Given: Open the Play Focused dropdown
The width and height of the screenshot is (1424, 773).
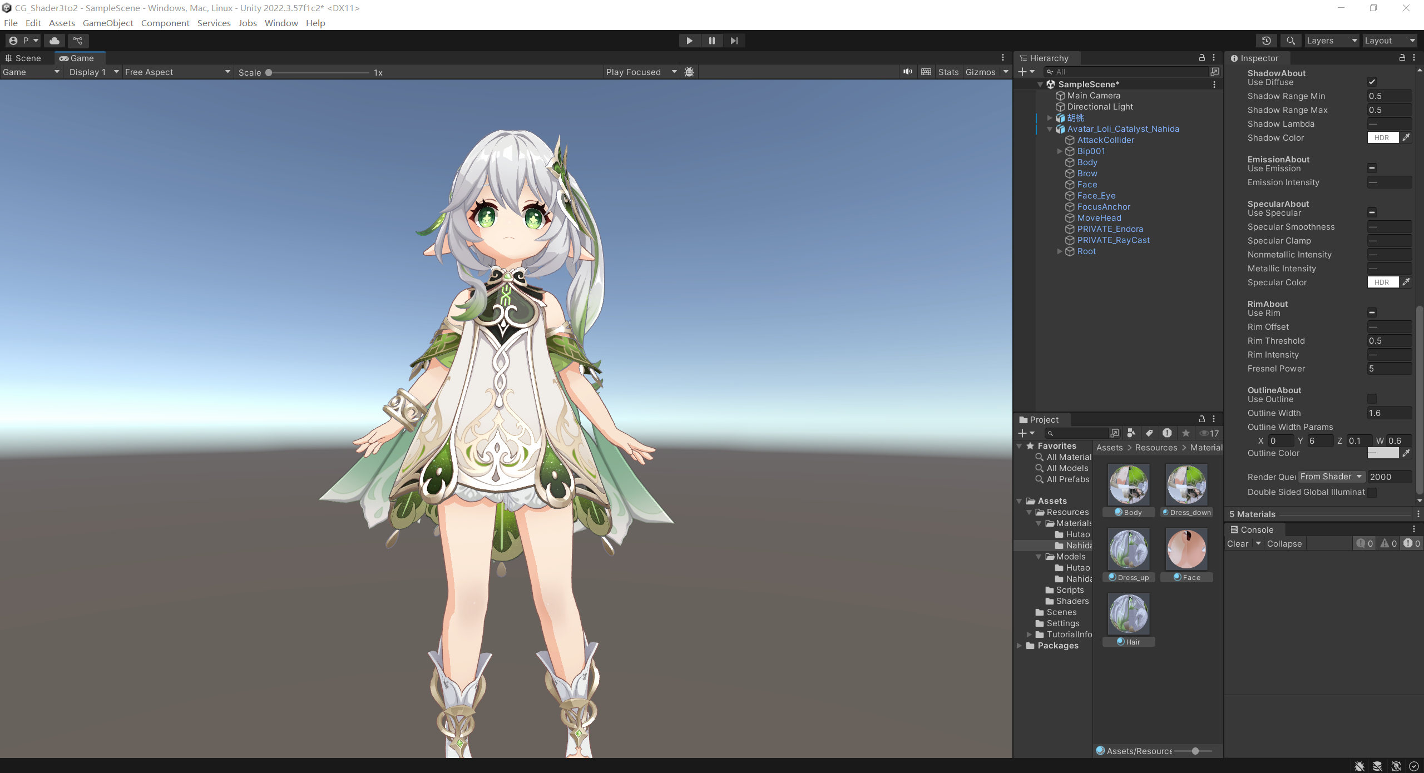Looking at the screenshot, I should [x=641, y=72].
